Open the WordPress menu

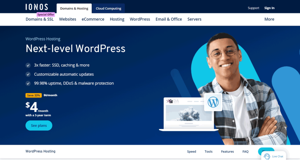pos(140,19)
